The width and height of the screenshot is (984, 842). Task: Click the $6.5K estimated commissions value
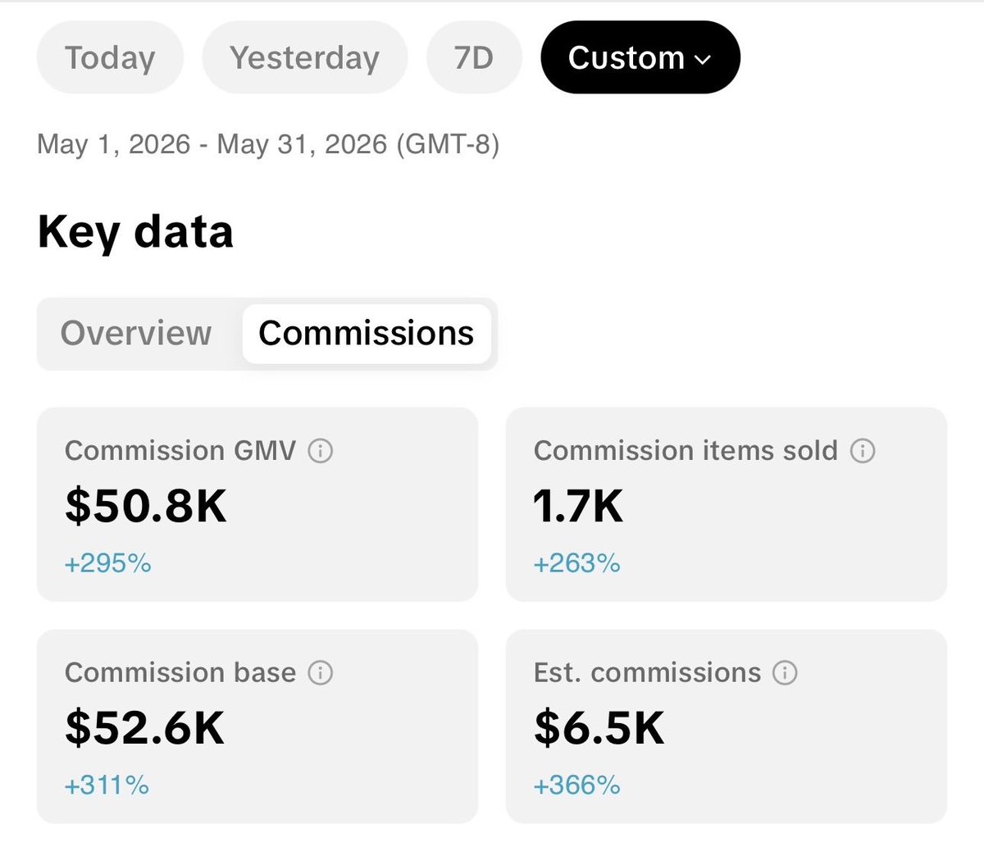pyautogui.click(x=599, y=728)
